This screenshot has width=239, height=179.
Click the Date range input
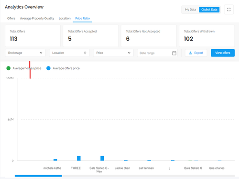[157, 53]
